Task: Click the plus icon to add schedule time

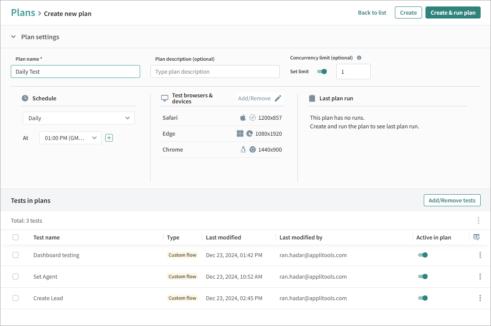Action: click(109, 138)
